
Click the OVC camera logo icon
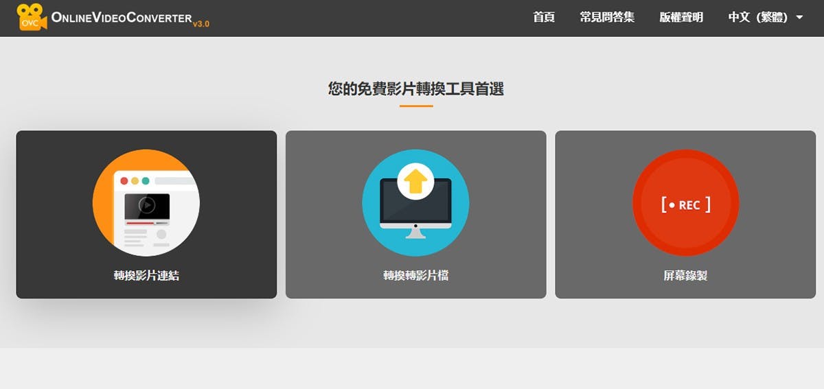pos(32,17)
